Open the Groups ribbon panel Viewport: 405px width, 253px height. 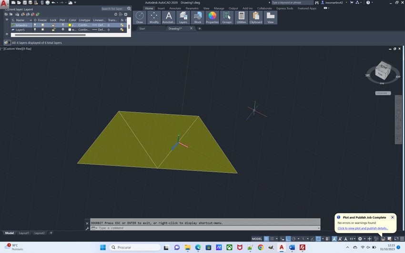point(227,18)
